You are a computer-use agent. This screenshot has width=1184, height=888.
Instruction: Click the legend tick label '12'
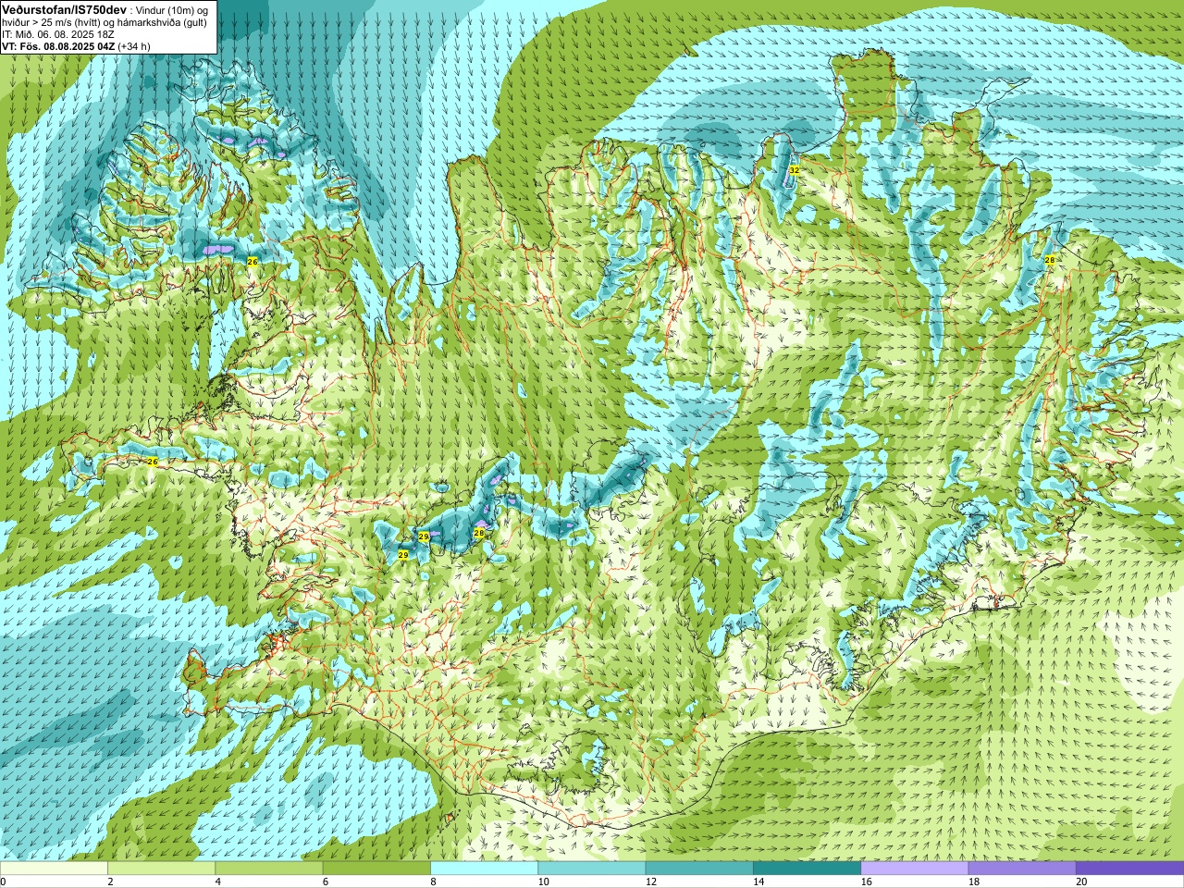tap(651, 882)
